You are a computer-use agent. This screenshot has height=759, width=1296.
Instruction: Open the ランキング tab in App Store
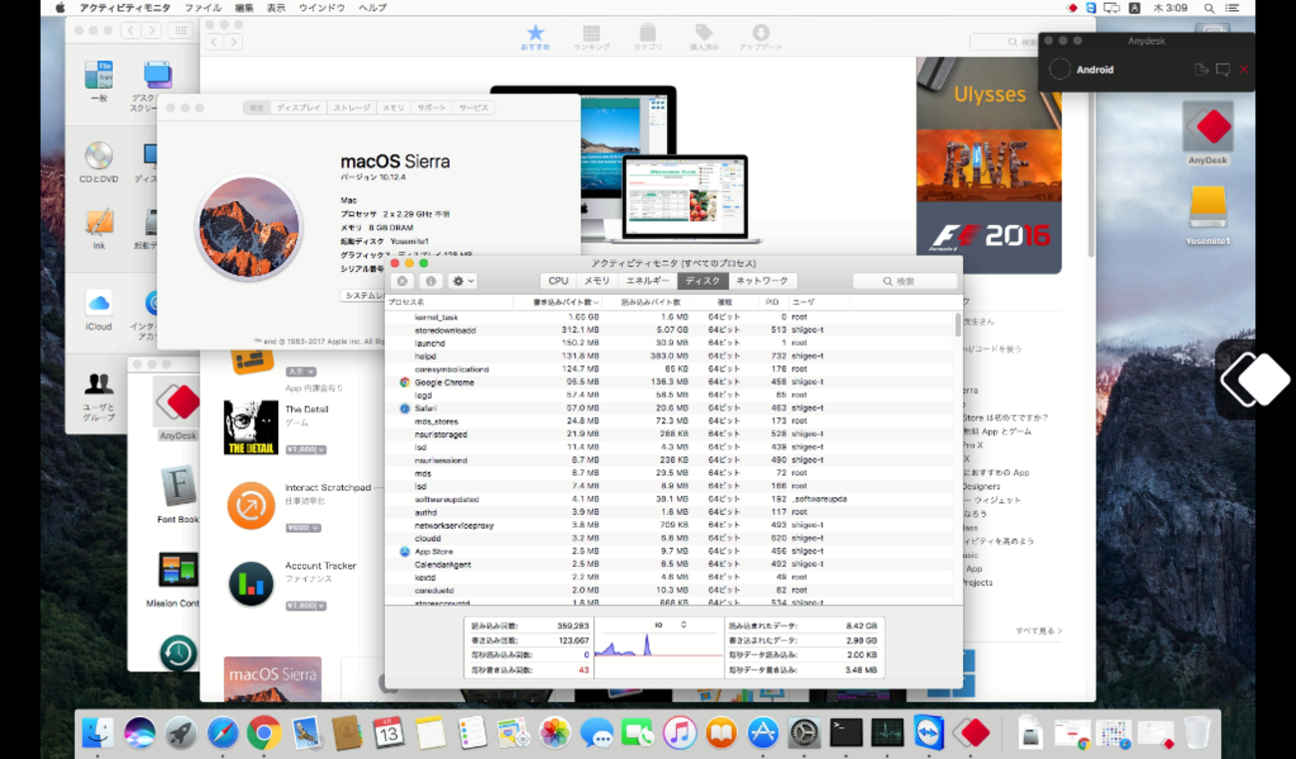[591, 38]
